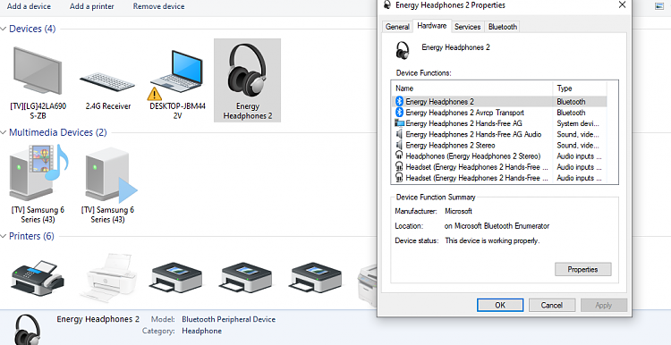Screen dimensions: 671x345
Task: Click the headphone icon in the details pane
Action: tap(29, 330)
